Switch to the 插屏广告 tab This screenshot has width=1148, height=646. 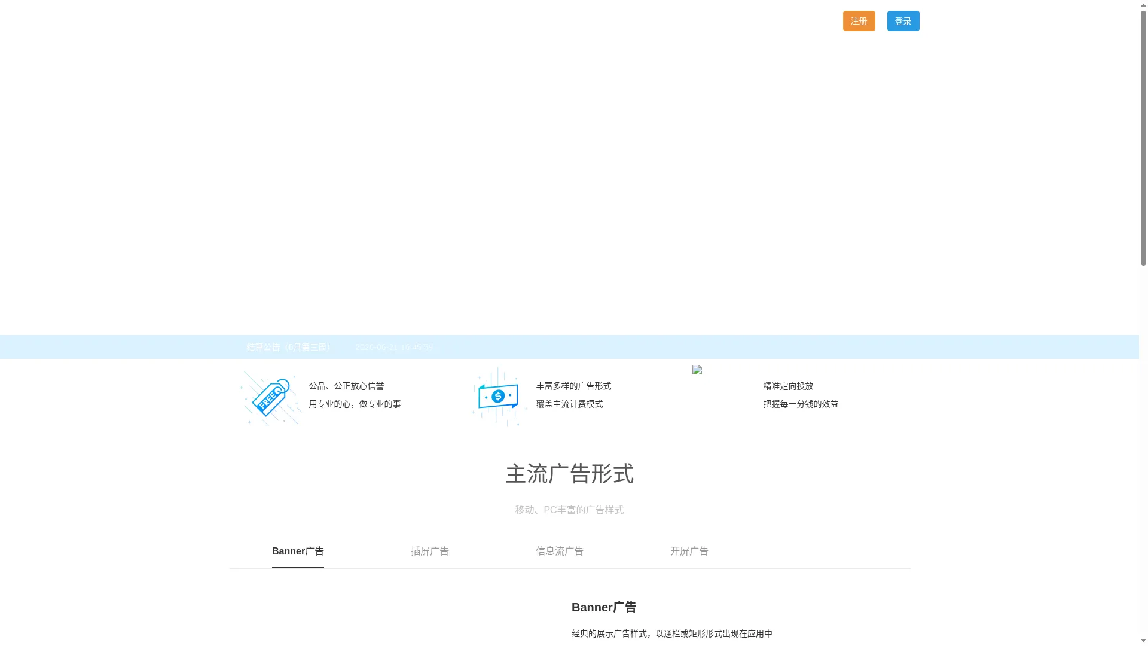point(430,551)
